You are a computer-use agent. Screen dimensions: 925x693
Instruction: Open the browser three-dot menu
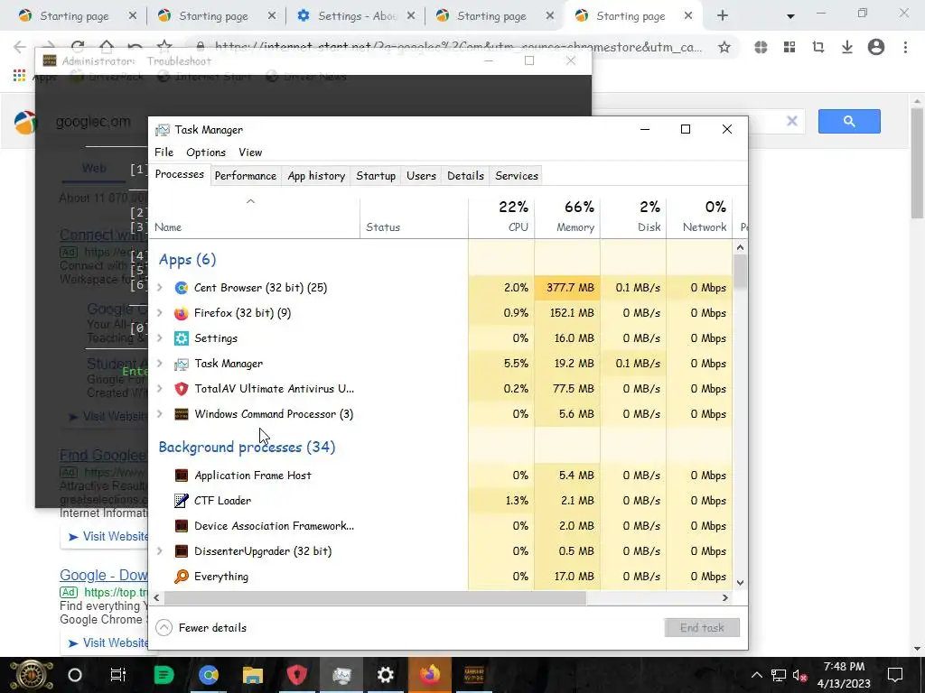pyautogui.click(x=905, y=47)
